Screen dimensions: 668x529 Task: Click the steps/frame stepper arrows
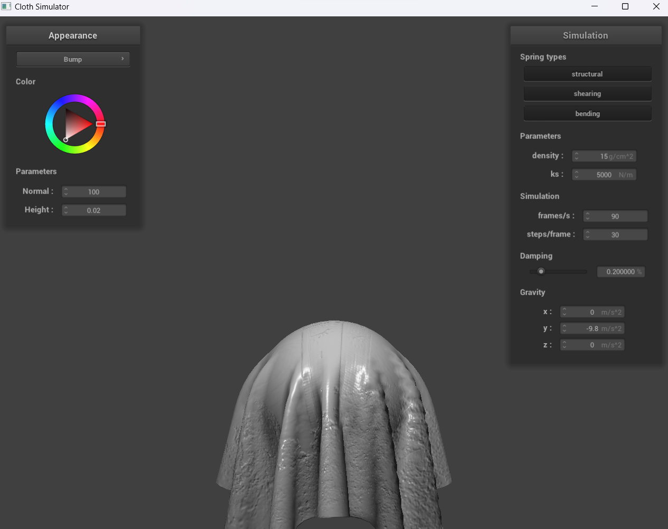tap(588, 234)
